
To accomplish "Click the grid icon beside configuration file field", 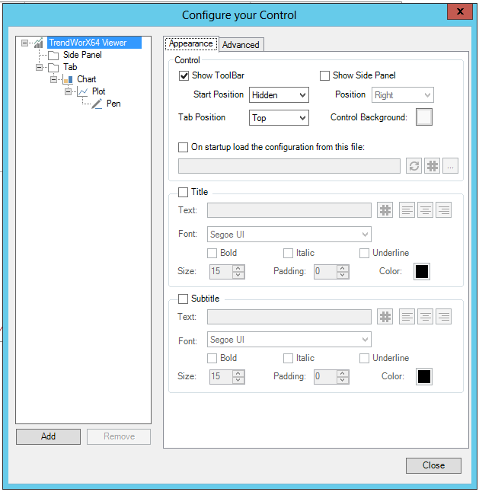I will click(x=433, y=166).
